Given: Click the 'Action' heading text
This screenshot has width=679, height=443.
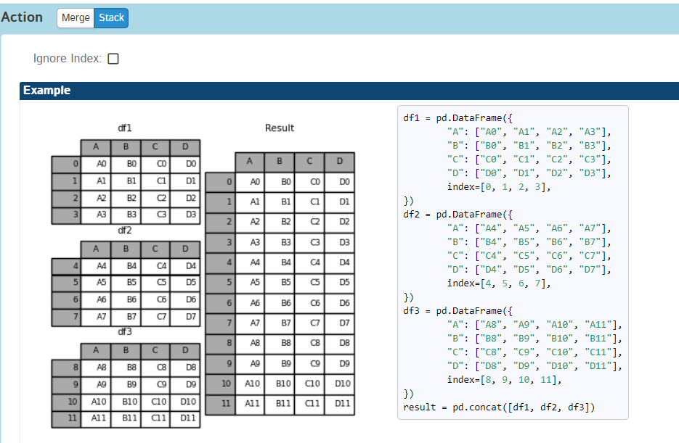Looking at the screenshot, I should click(x=22, y=17).
